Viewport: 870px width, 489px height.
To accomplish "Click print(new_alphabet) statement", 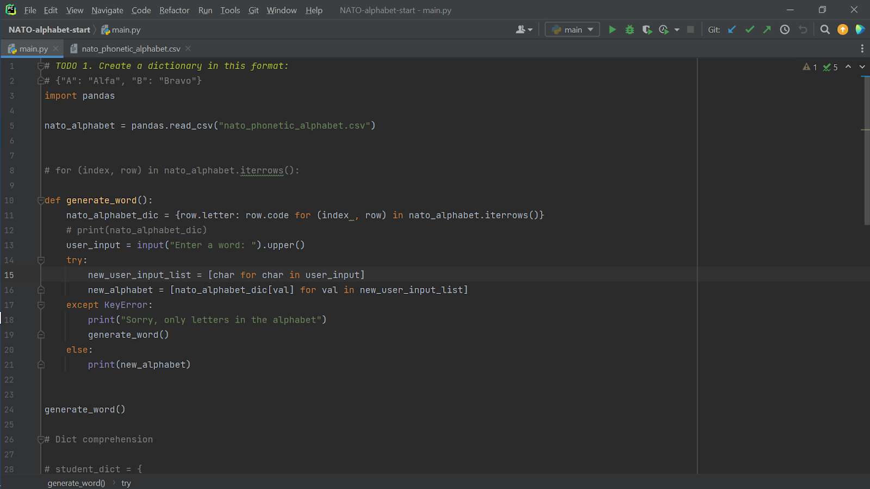I will pos(139,365).
